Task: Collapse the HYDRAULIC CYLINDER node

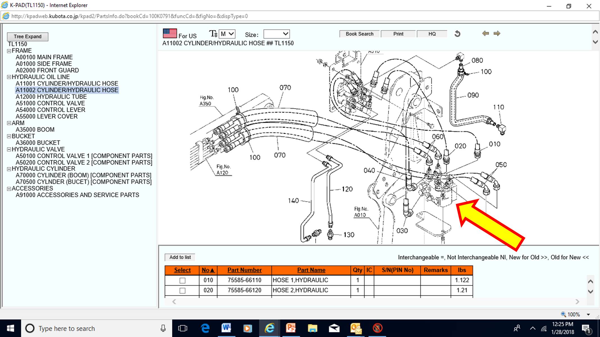Action: (x=9, y=169)
